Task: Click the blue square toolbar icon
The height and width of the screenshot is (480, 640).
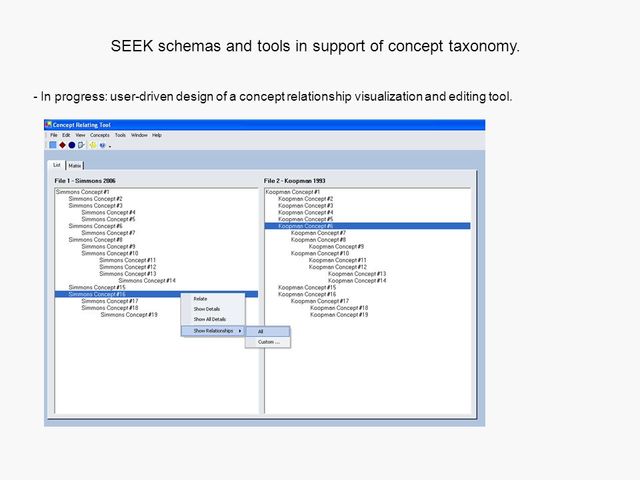Action: (53, 145)
